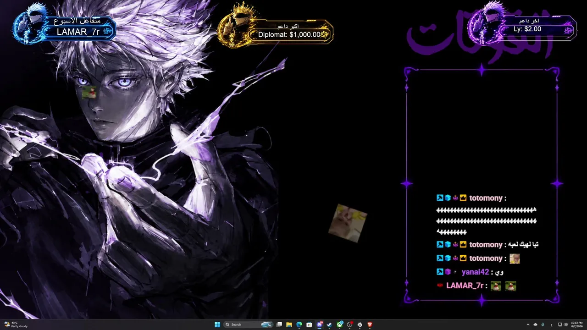Click the yanai42 username in chat
The image size is (587, 330).
click(x=475, y=272)
